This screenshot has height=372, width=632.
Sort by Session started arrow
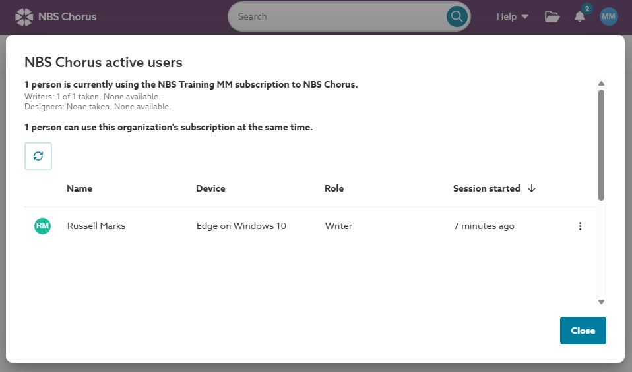(532, 188)
